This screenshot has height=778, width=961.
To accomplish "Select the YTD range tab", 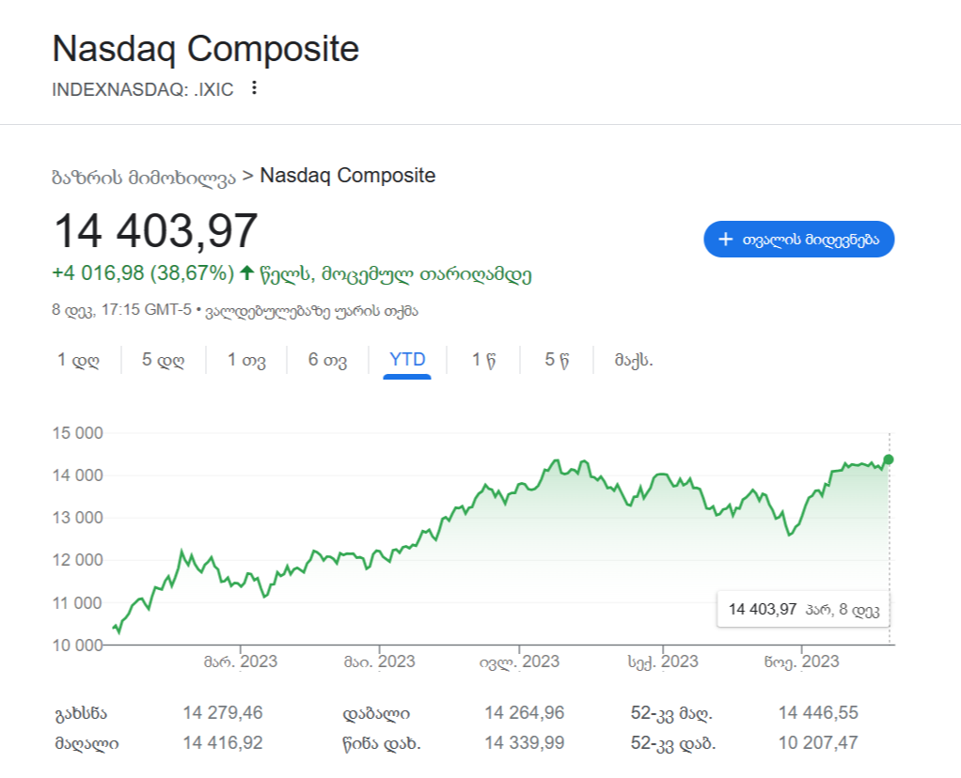I will click(x=407, y=360).
